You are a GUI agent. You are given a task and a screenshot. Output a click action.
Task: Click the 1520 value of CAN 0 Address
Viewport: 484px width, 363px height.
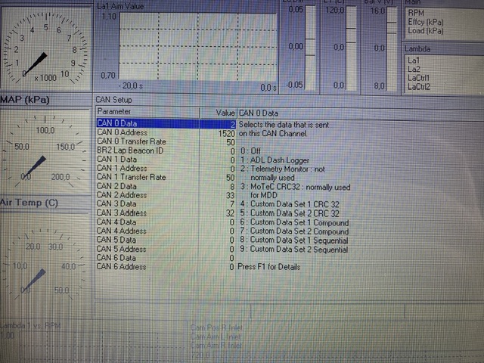pos(227,134)
